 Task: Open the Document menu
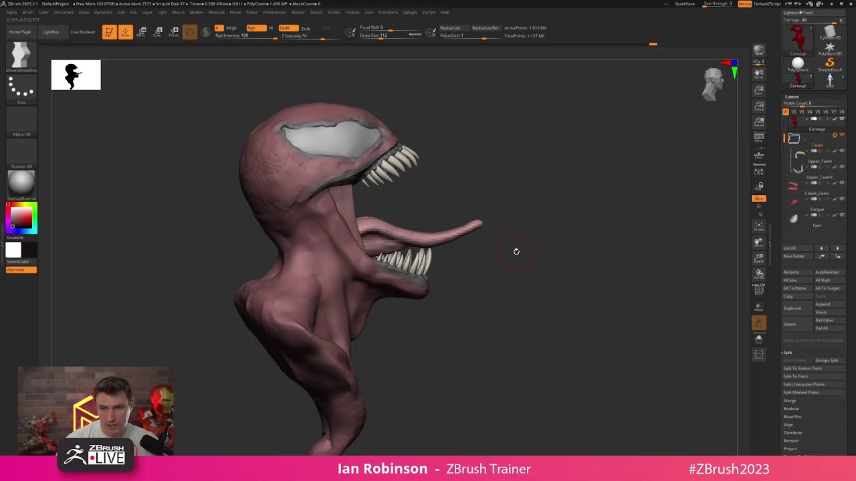pos(64,12)
